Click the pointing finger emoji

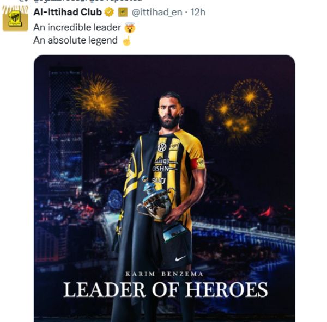[126, 40]
